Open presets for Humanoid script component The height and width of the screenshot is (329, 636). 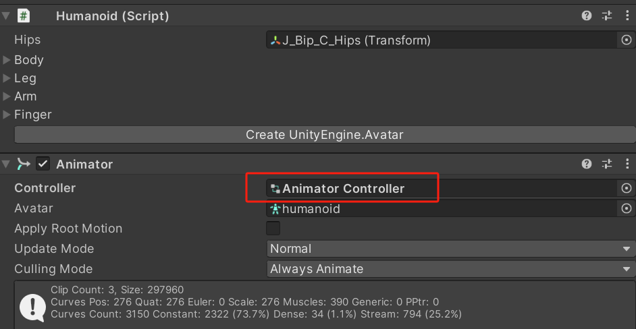point(607,16)
